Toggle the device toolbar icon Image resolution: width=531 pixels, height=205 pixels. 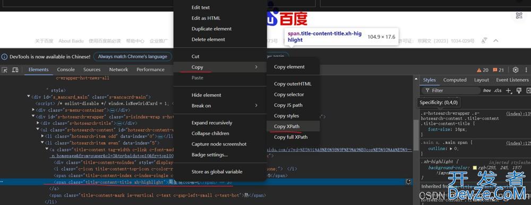[x=15, y=70]
